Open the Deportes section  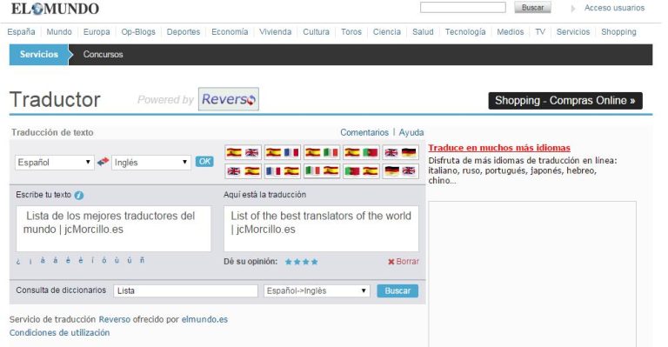coord(184,32)
